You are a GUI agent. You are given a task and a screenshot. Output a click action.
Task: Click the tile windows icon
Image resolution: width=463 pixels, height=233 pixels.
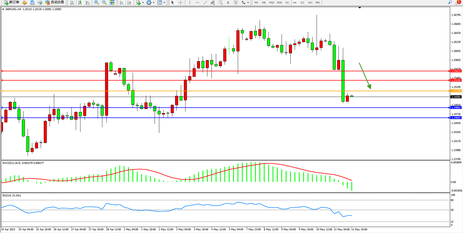click(x=112, y=2)
